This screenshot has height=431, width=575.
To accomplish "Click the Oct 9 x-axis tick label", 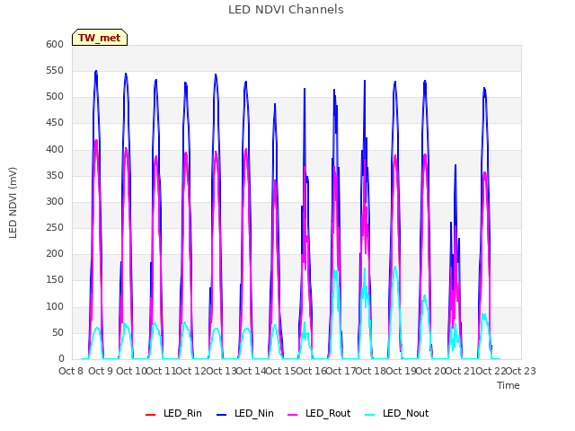I will [x=101, y=371].
